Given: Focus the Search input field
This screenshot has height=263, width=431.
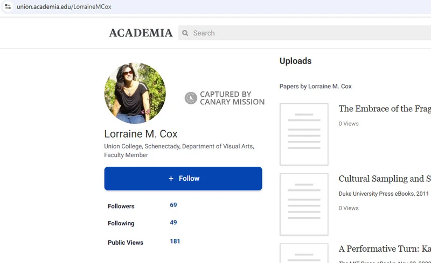Looking at the screenshot, I should 304,33.
